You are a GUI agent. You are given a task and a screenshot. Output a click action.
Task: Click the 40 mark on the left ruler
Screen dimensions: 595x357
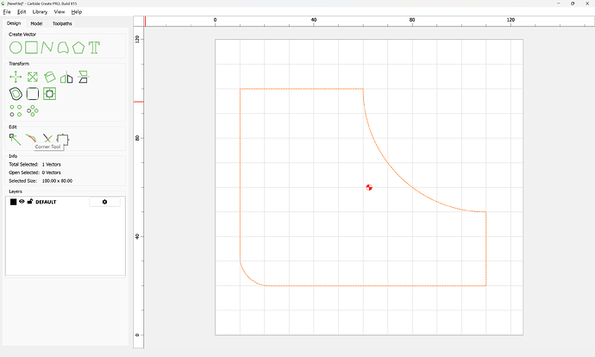pyautogui.click(x=137, y=236)
